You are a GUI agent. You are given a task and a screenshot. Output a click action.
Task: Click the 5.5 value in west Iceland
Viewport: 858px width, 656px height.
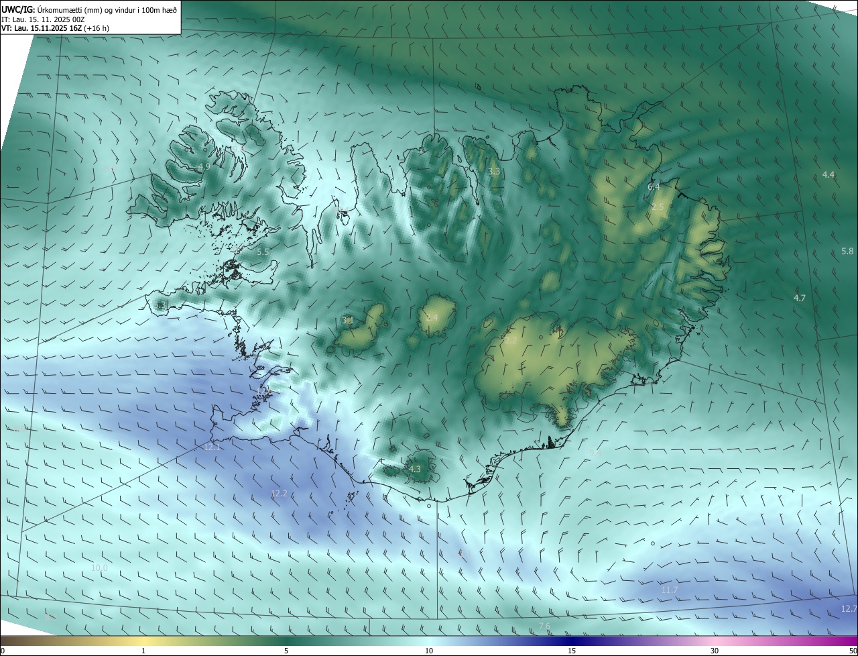tap(263, 252)
